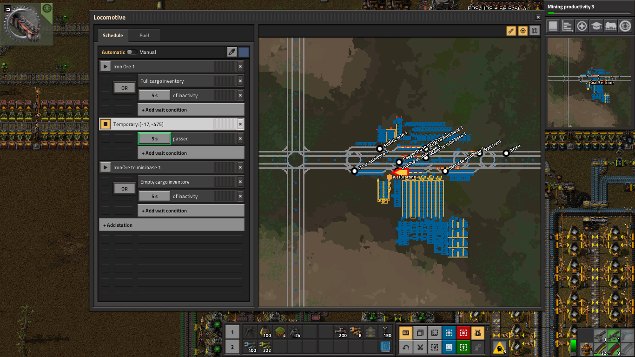Viewport: 635px width, 357px height.
Task: Open the Fuel tab
Action: click(x=144, y=35)
